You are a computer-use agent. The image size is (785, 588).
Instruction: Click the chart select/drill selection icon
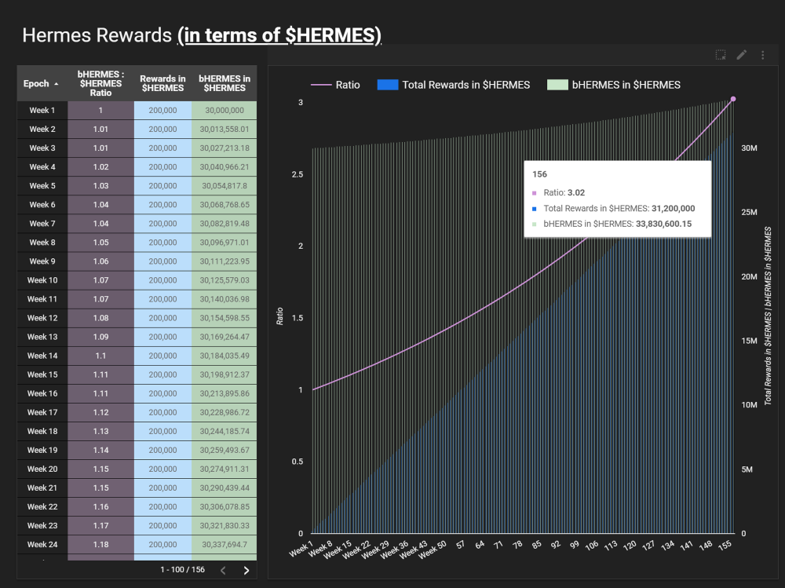pos(721,55)
